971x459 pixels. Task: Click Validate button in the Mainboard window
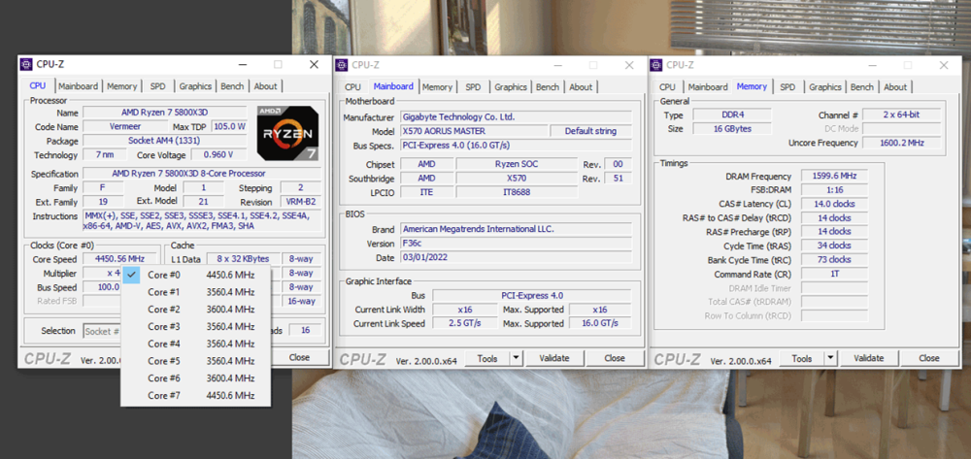coord(553,358)
